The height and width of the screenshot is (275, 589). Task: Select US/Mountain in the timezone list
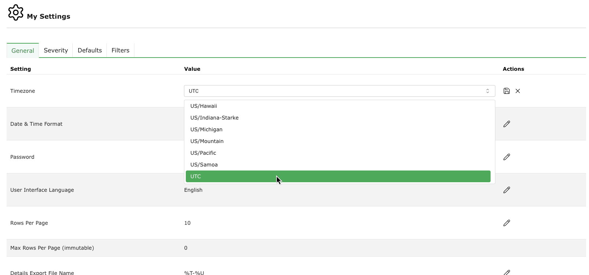(x=207, y=141)
